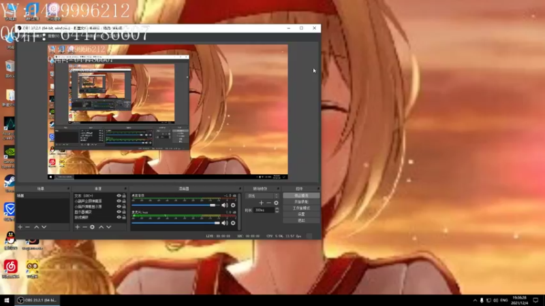Select the 场景 scene in the Scenes list

[42, 196]
